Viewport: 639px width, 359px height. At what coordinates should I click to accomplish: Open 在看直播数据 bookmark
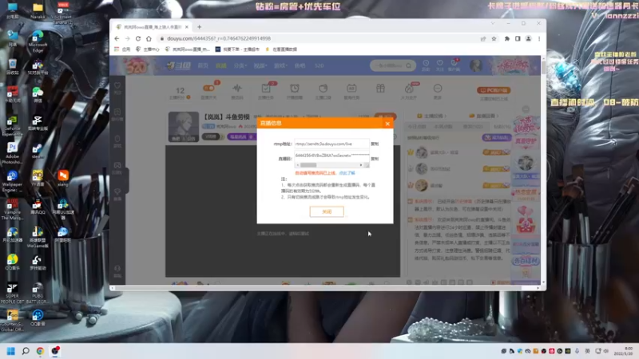[x=281, y=49]
